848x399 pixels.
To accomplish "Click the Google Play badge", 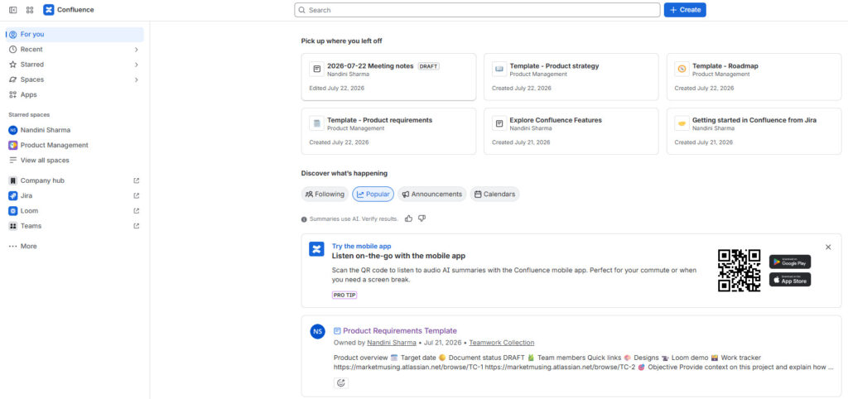I will tap(789, 262).
